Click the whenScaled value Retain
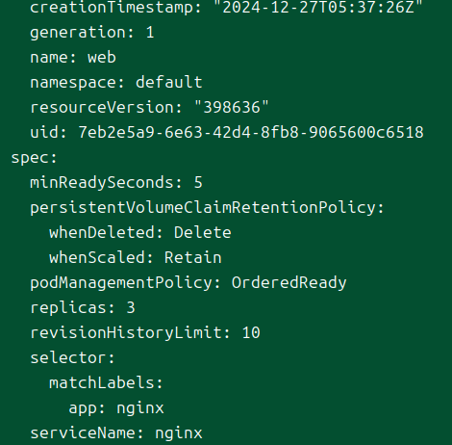The image size is (452, 445). point(193,257)
